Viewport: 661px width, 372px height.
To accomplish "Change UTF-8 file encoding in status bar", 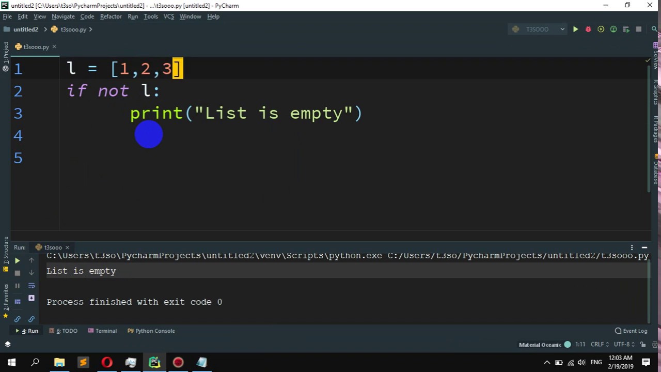I will [624, 345].
